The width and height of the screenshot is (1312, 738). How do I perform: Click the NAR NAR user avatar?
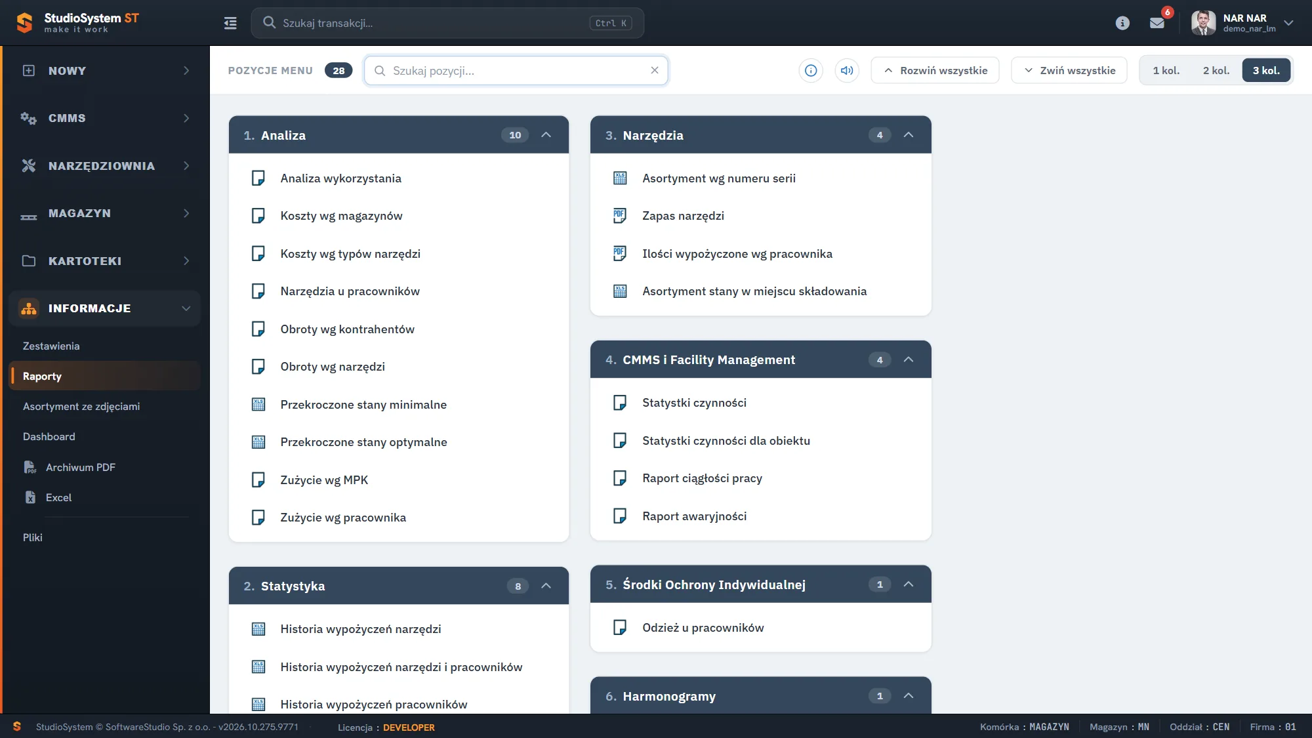pos(1203,23)
